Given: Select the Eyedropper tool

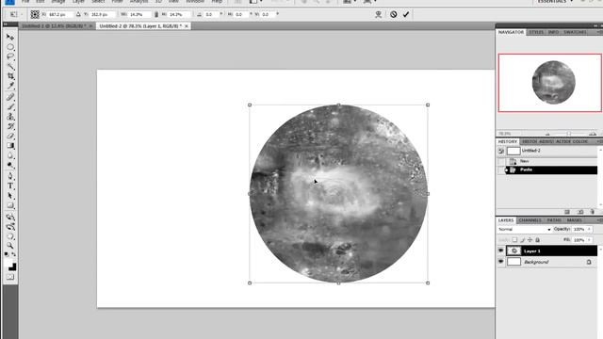Looking at the screenshot, I should (x=10, y=86).
